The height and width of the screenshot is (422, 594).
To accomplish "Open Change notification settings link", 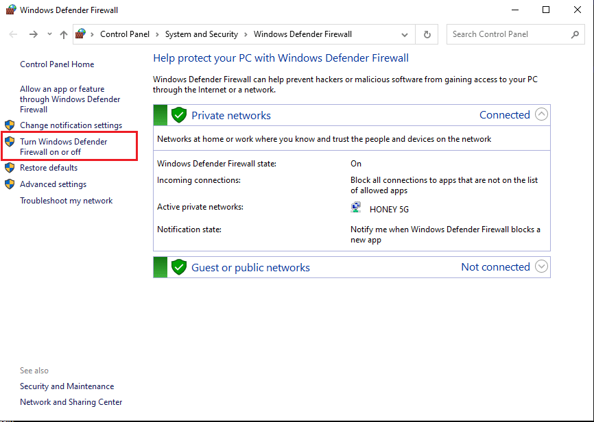I will (71, 125).
